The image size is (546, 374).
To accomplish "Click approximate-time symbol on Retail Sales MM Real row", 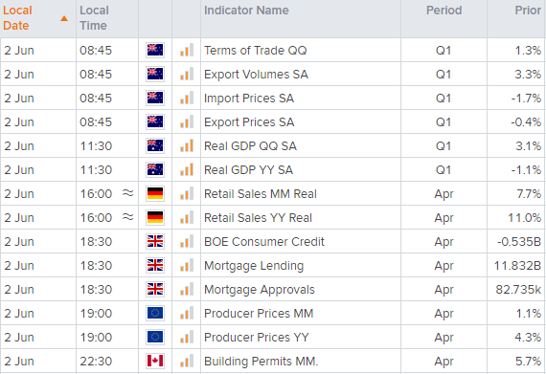I will click(x=128, y=193).
